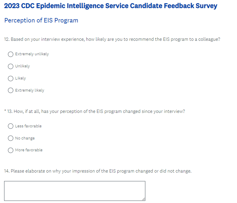
Task: Click the 'Perception of EIS Program' heading
Action: [41, 20]
